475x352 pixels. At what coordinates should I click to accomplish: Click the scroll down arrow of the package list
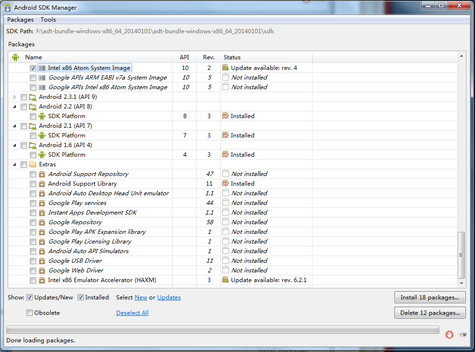pos(461,284)
